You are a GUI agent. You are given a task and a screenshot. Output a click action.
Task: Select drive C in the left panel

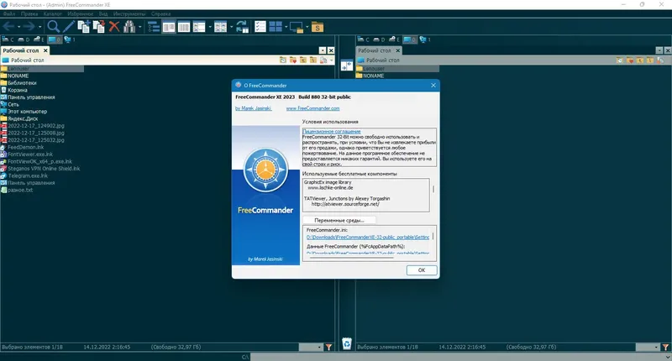[x=8, y=39]
